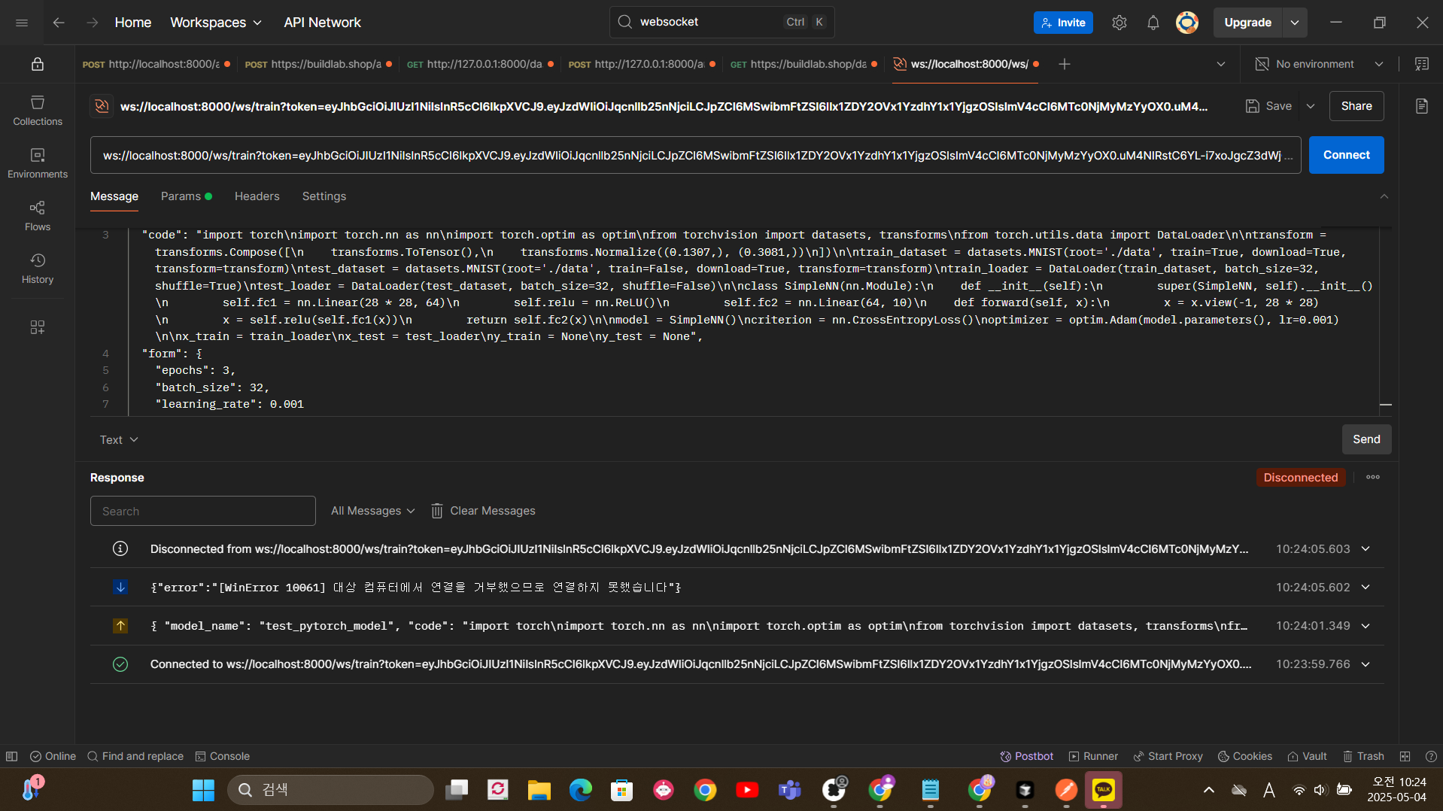Open Postbot in the status bar
Viewport: 1443px width, 811px height.
[x=1026, y=756]
